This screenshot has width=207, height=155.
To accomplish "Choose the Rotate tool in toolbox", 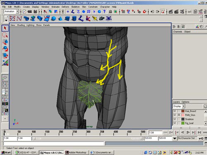I will (5, 49).
